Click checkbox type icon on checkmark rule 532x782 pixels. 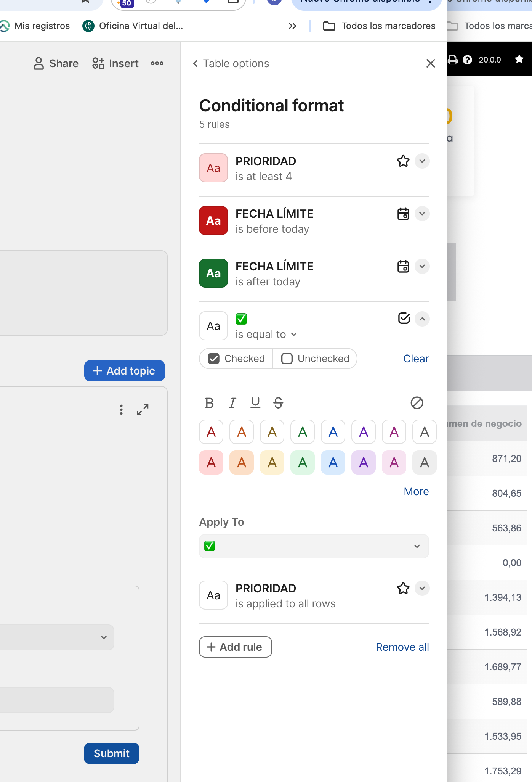[x=404, y=318]
